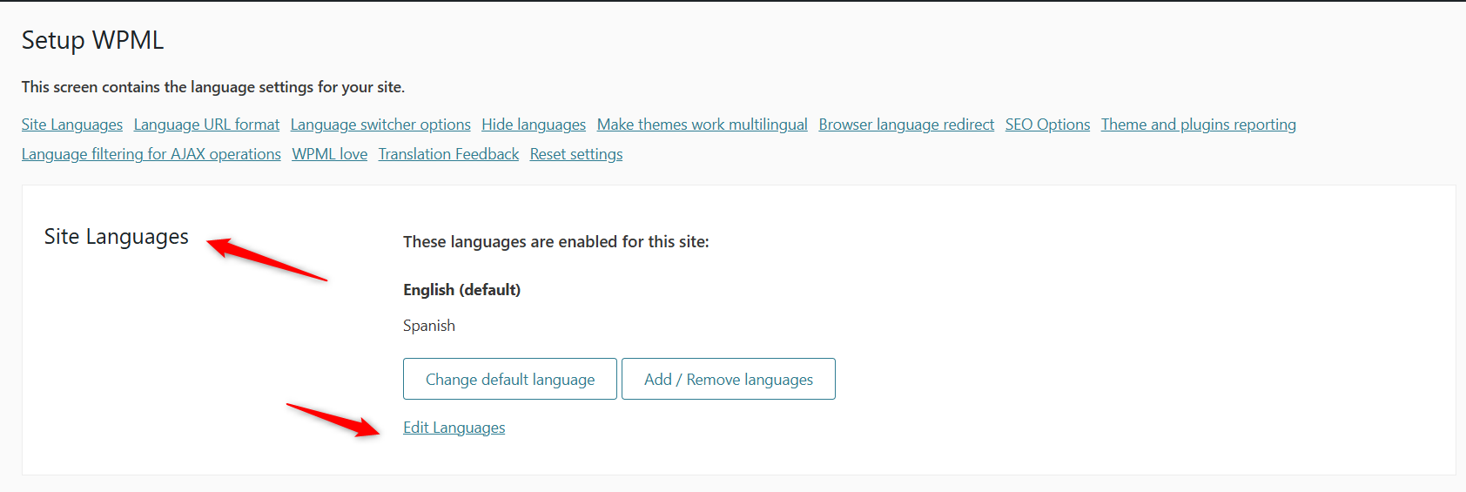Select the Spanish language entry
Screen dimensions: 1466x492
[429, 326]
